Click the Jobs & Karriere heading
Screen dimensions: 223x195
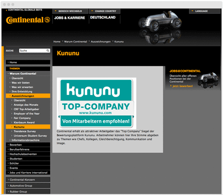coord(69,18)
